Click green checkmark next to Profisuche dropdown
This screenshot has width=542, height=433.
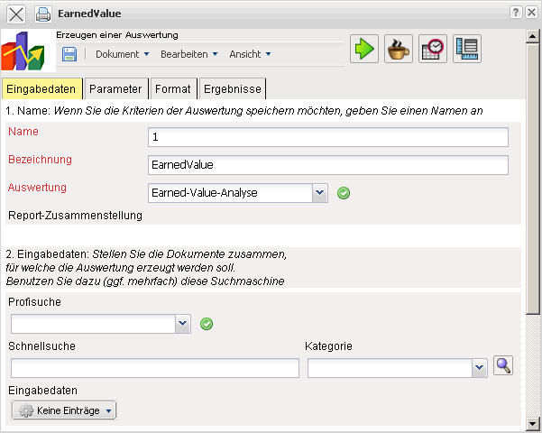pyautogui.click(x=207, y=324)
